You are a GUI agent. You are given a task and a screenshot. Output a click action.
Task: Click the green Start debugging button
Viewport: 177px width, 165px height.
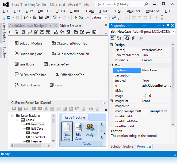pos(80,17)
